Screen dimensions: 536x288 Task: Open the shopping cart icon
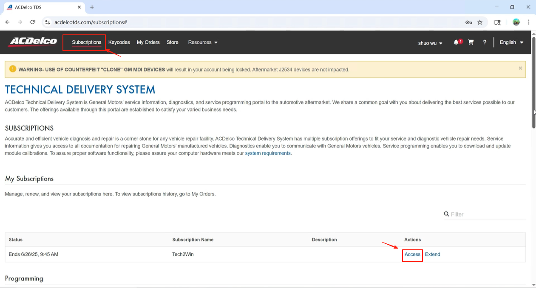click(x=471, y=42)
